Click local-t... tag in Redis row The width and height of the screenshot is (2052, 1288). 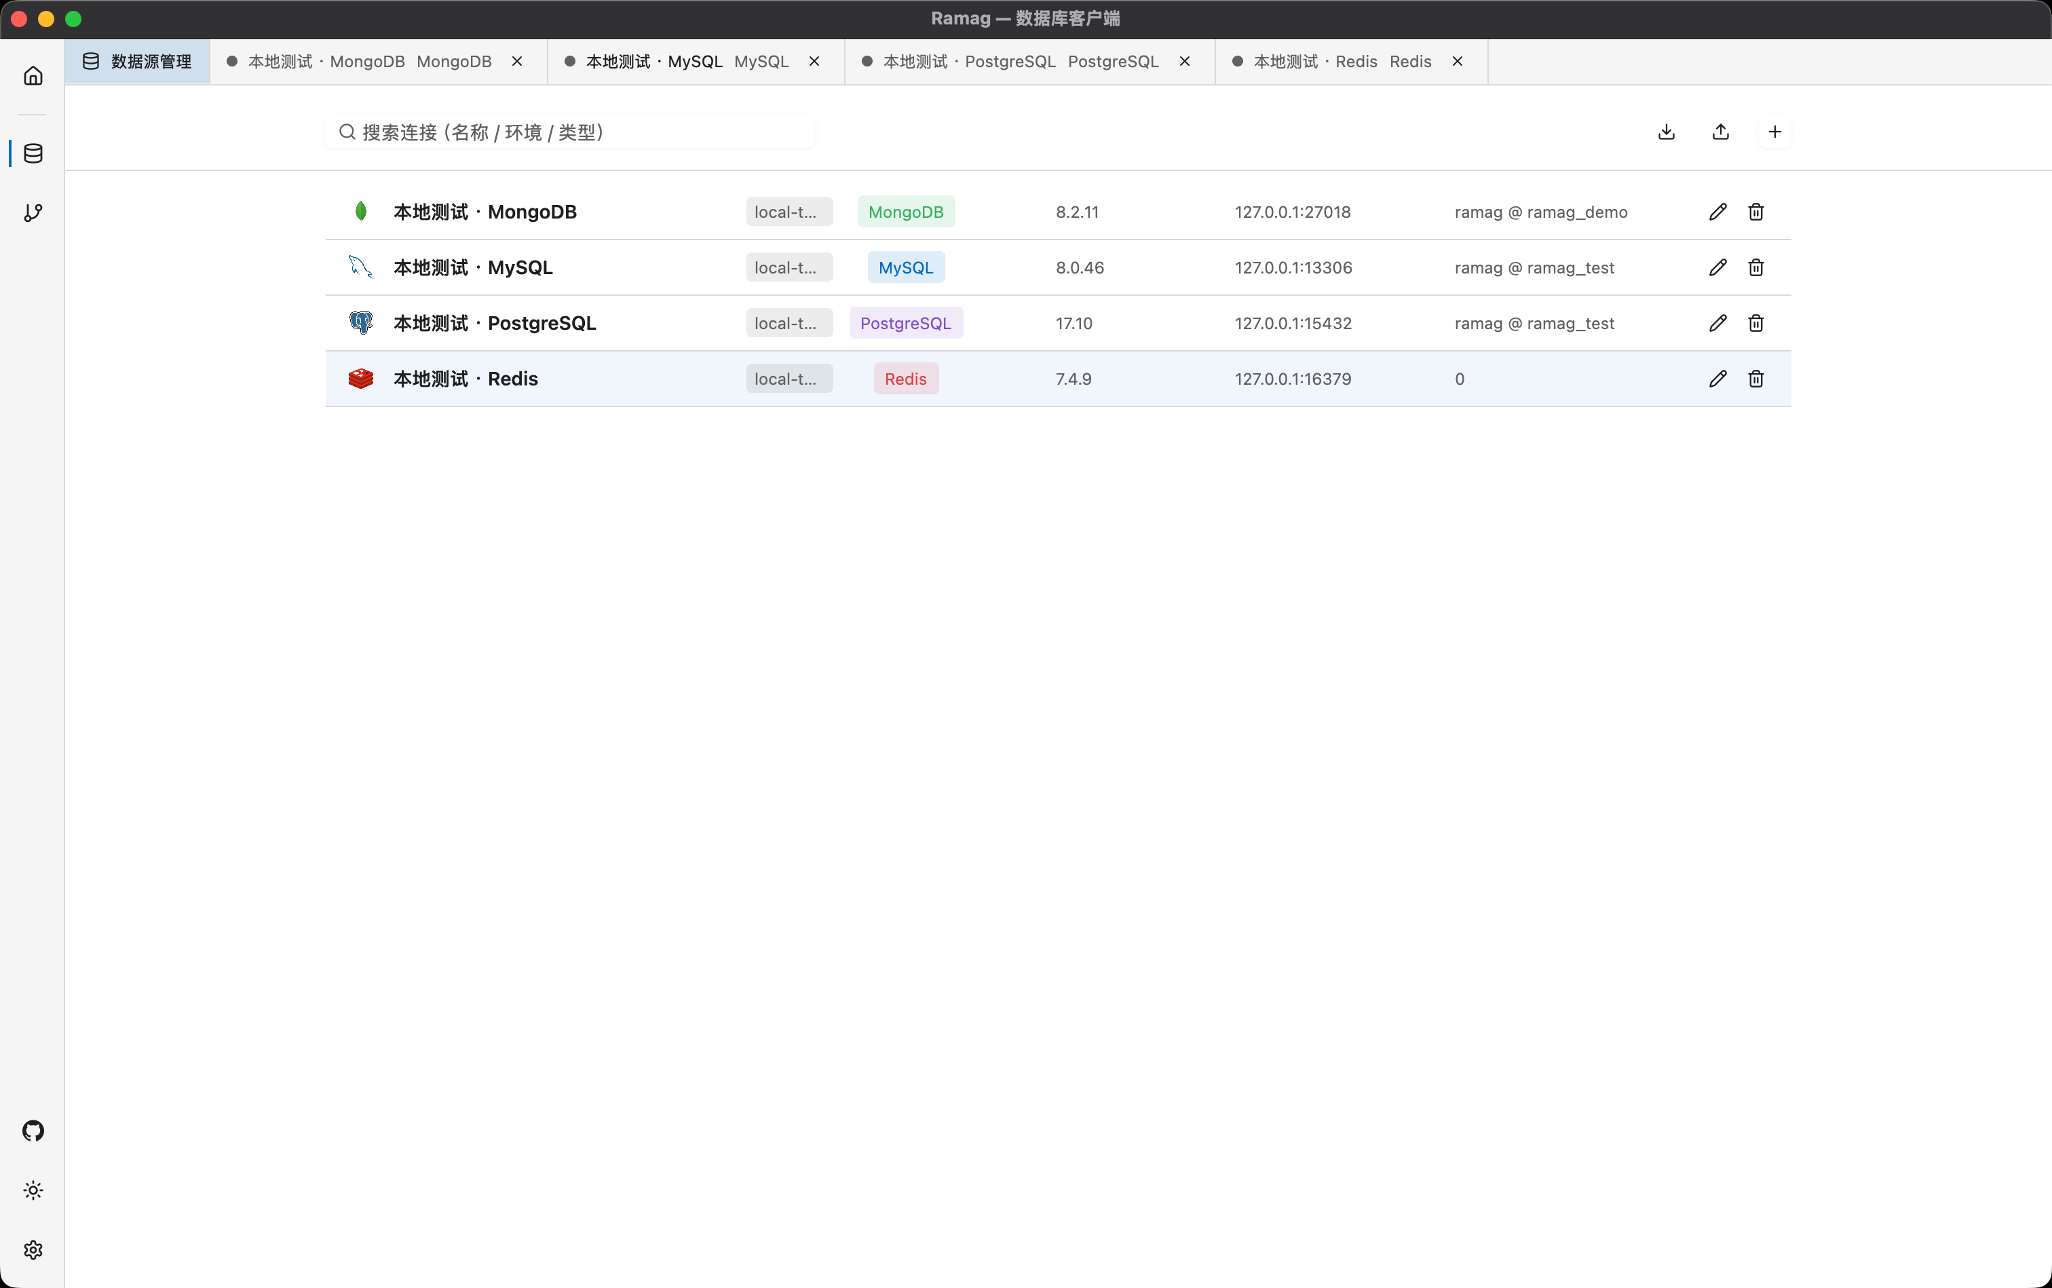(x=788, y=379)
